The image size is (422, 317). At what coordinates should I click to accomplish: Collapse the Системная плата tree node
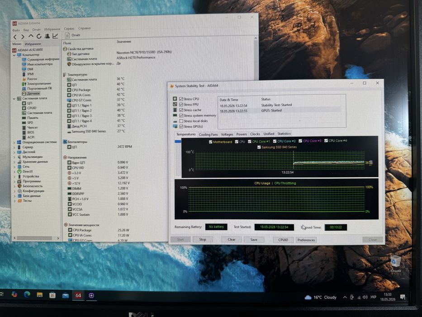(x=14, y=99)
